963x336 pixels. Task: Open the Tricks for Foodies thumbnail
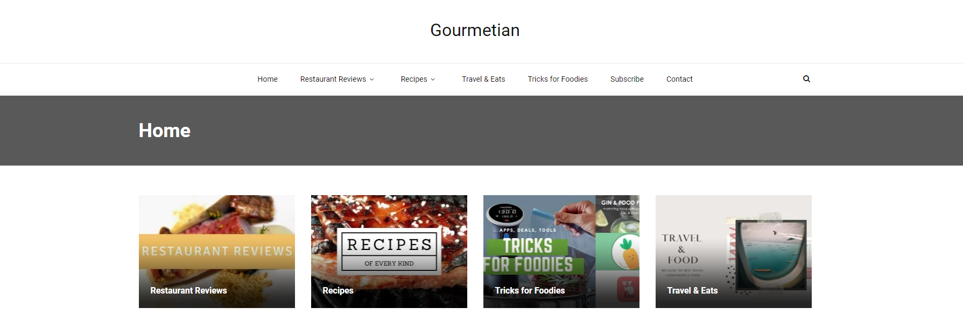(561, 252)
